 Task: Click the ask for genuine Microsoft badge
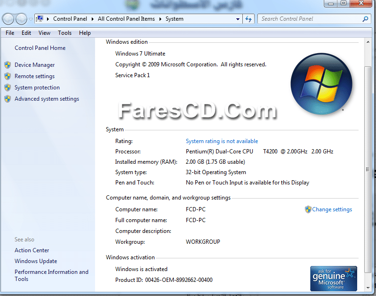pos(334,279)
